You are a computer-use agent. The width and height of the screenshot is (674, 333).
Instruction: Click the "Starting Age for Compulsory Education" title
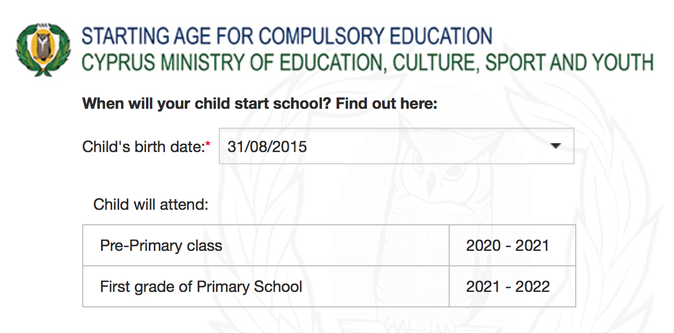(x=287, y=36)
